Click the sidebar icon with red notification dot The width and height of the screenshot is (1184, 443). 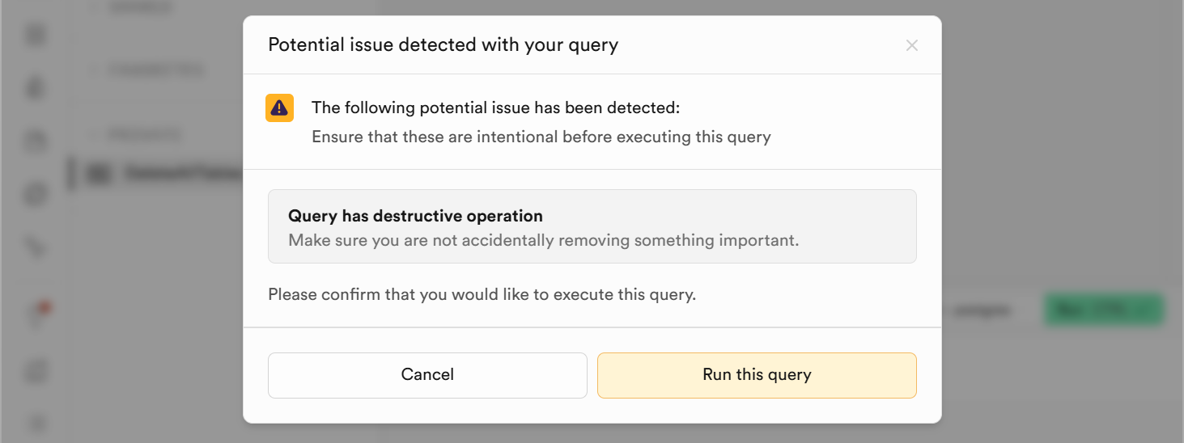point(36,313)
